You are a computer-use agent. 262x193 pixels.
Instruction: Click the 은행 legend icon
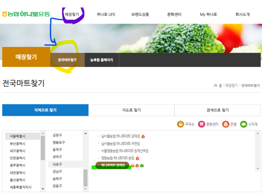[226, 124]
